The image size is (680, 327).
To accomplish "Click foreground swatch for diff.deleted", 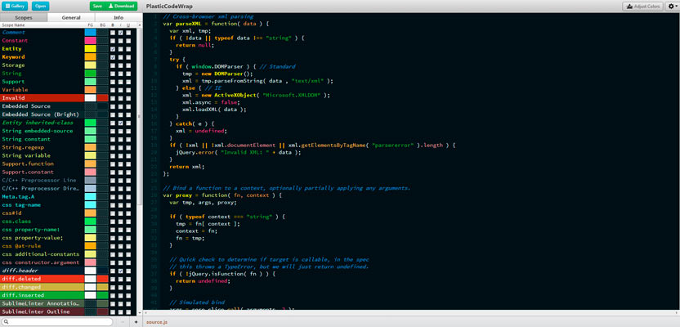I will 90,279.
